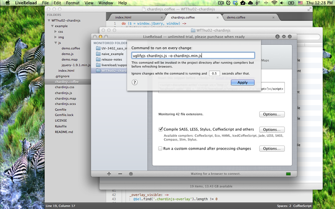Image resolution: width=335 pixels, height=209 pixels.
Task: Enable Run a custom command checkbox
Action: click(x=160, y=148)
